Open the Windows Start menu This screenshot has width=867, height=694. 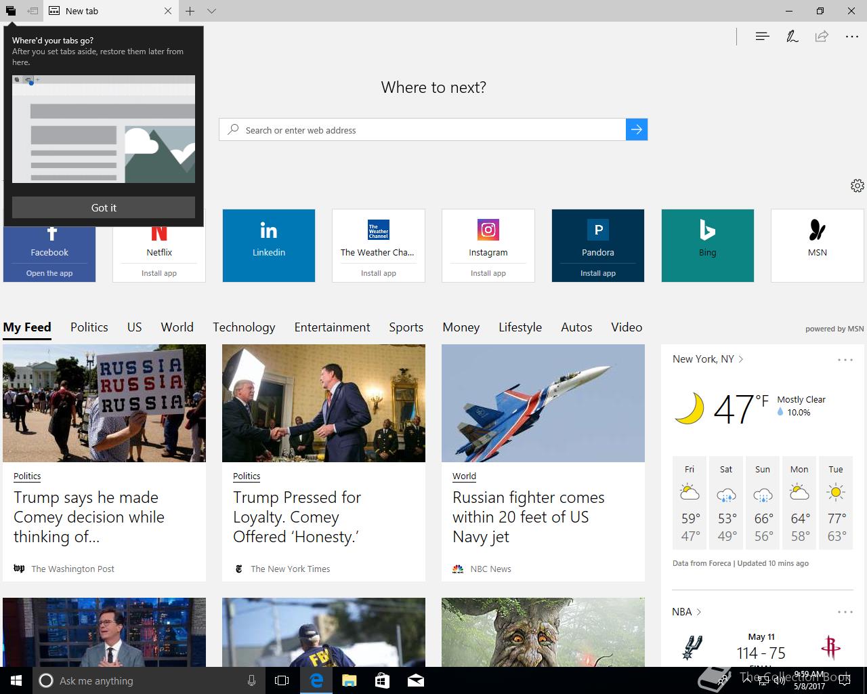click(16, 680)
